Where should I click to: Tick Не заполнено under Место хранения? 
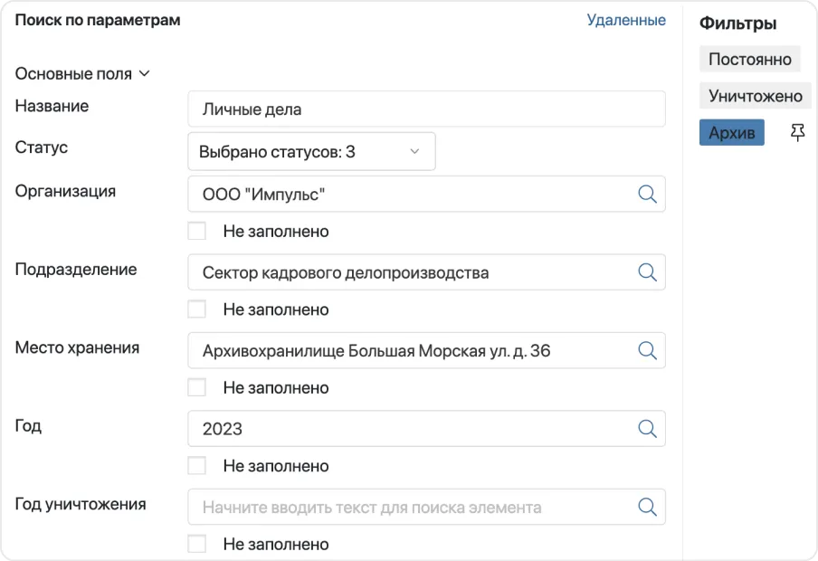point(197,388)
